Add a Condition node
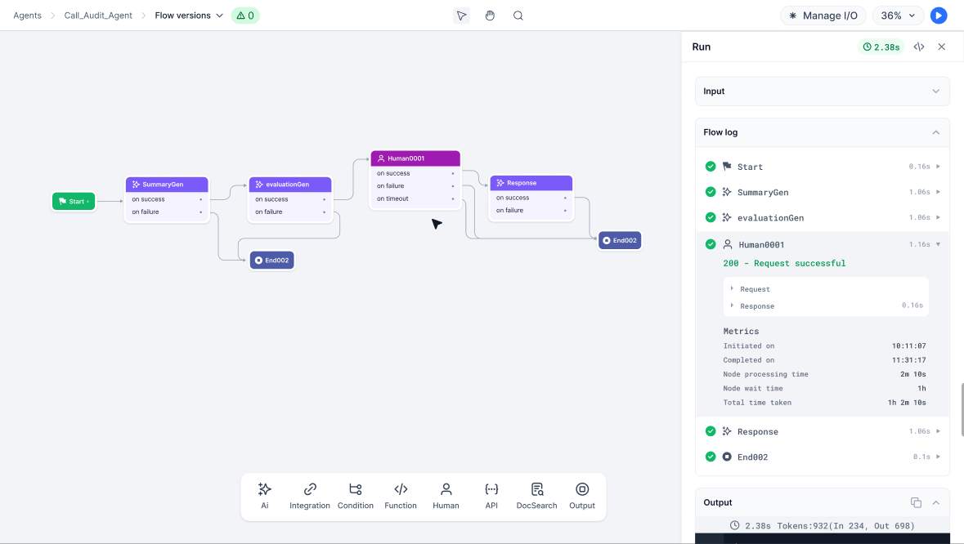The image size is (964, 544). (x=356, y=496)
